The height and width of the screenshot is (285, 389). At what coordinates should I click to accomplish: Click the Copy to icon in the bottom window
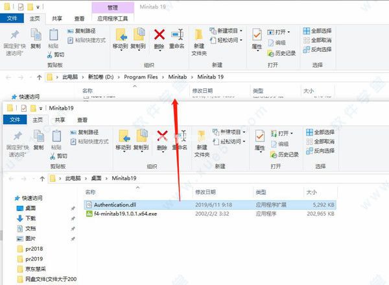(141, 136)
